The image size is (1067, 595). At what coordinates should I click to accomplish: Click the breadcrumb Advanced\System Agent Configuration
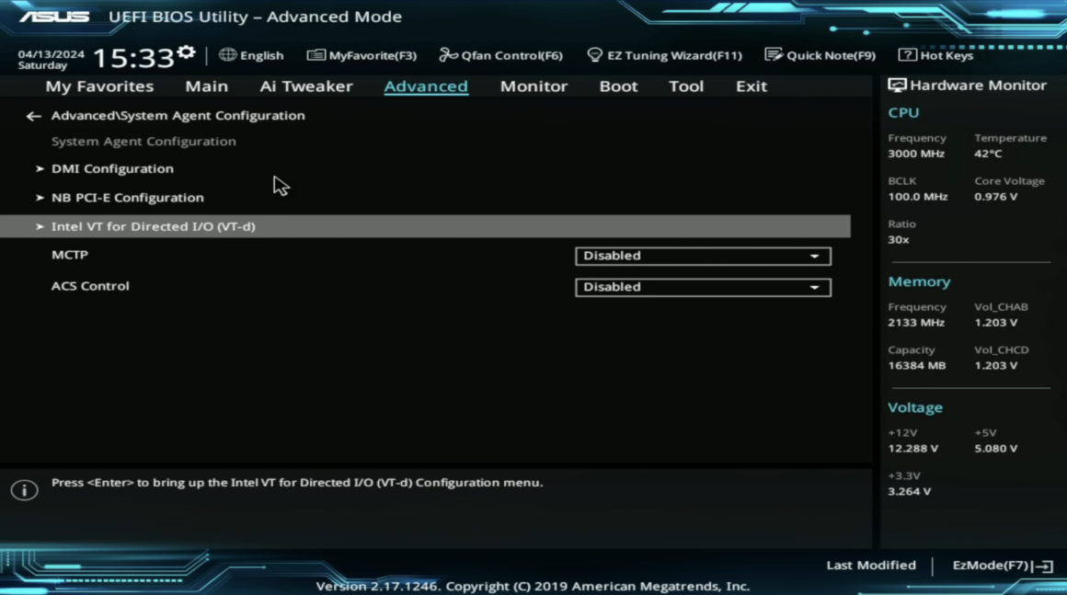178,116
